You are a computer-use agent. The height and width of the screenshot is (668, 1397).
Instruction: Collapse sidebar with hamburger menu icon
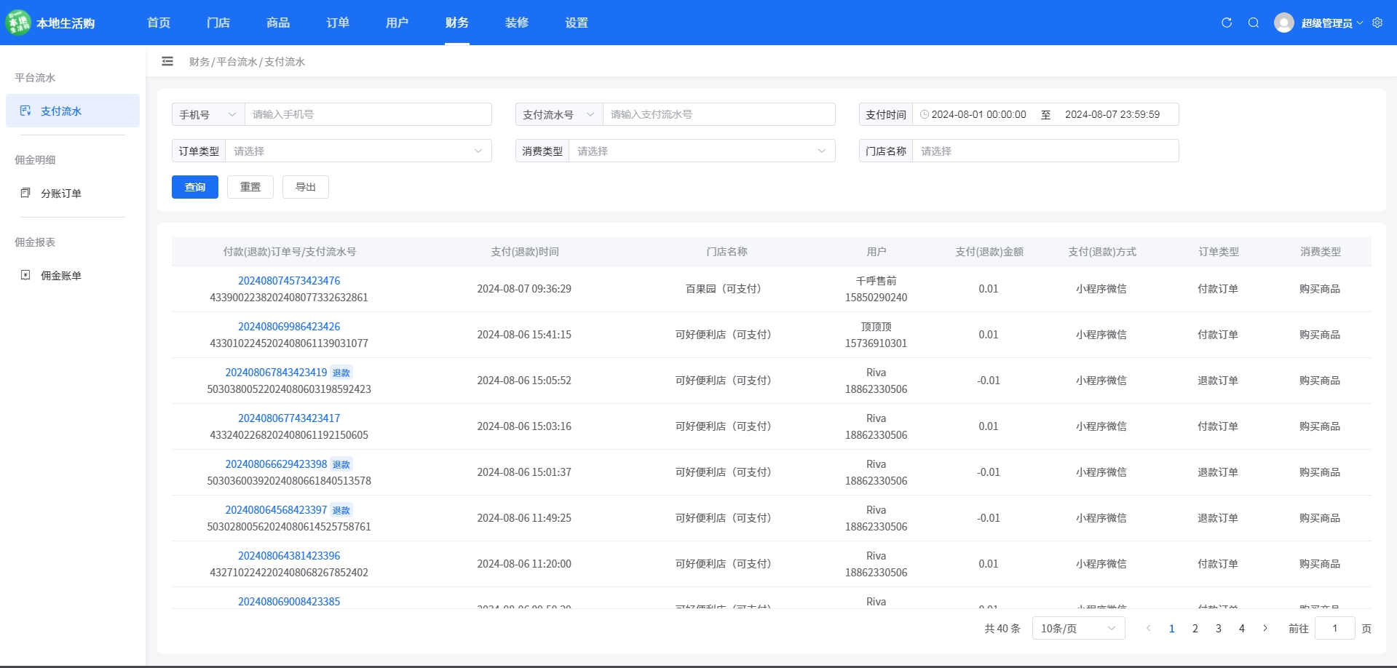[x=167, y=61]
